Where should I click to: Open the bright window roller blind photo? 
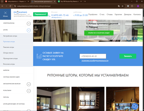[88, 99]
